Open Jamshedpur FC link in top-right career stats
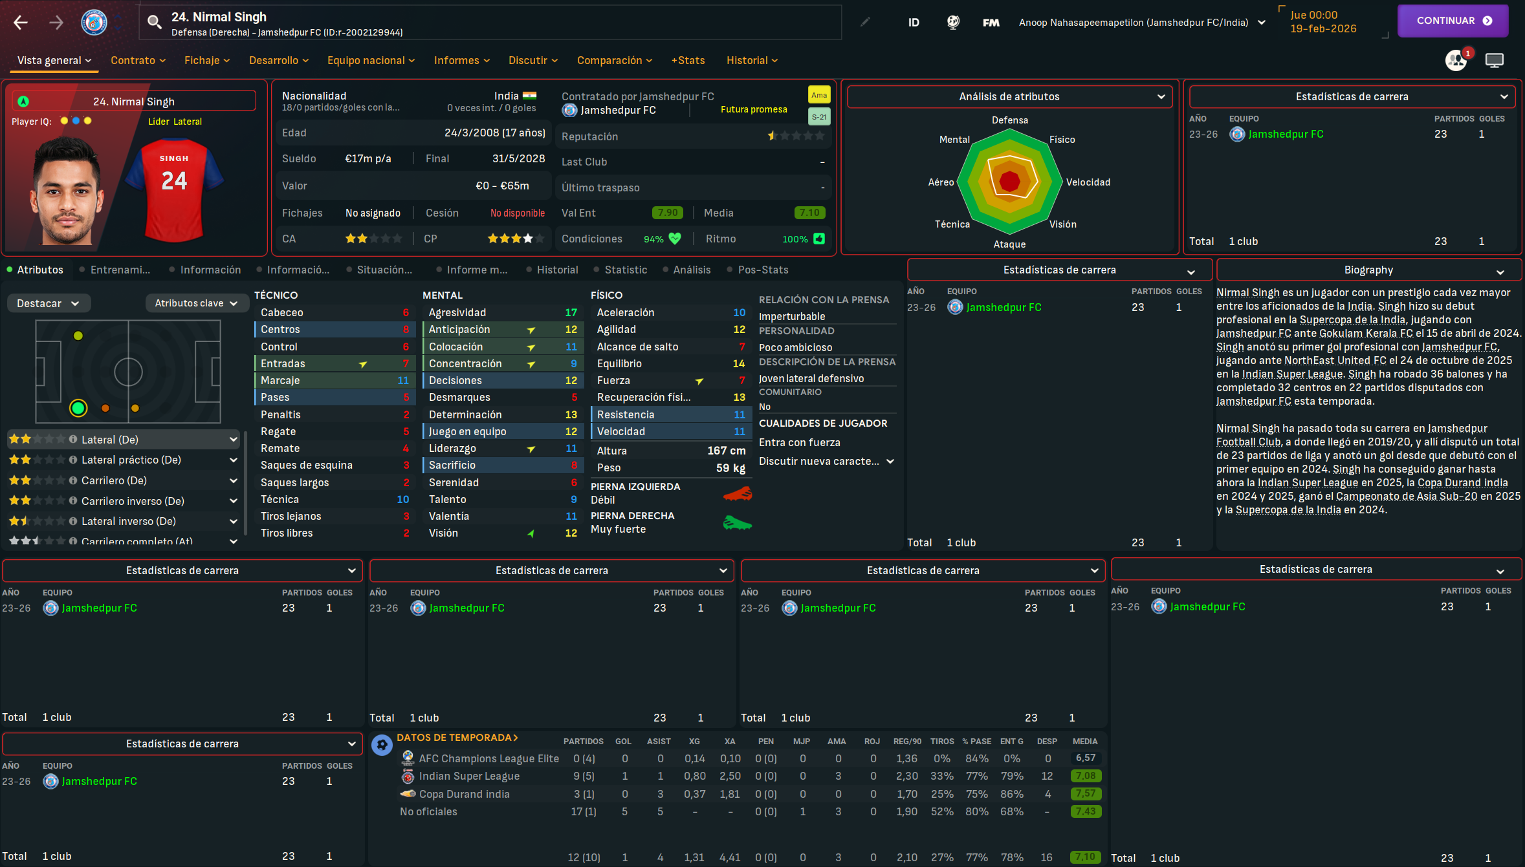The height and width of the screenshot is (867, 1525). point(1285,134)
